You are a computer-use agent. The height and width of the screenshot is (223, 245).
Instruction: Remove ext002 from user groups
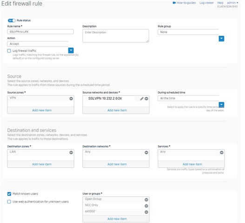[x=146, y=212]
